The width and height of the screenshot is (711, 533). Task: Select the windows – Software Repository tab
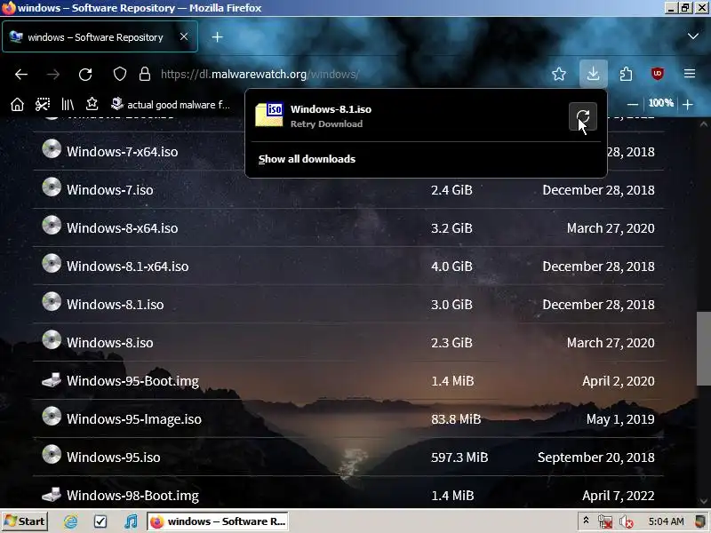click(100, 36)
